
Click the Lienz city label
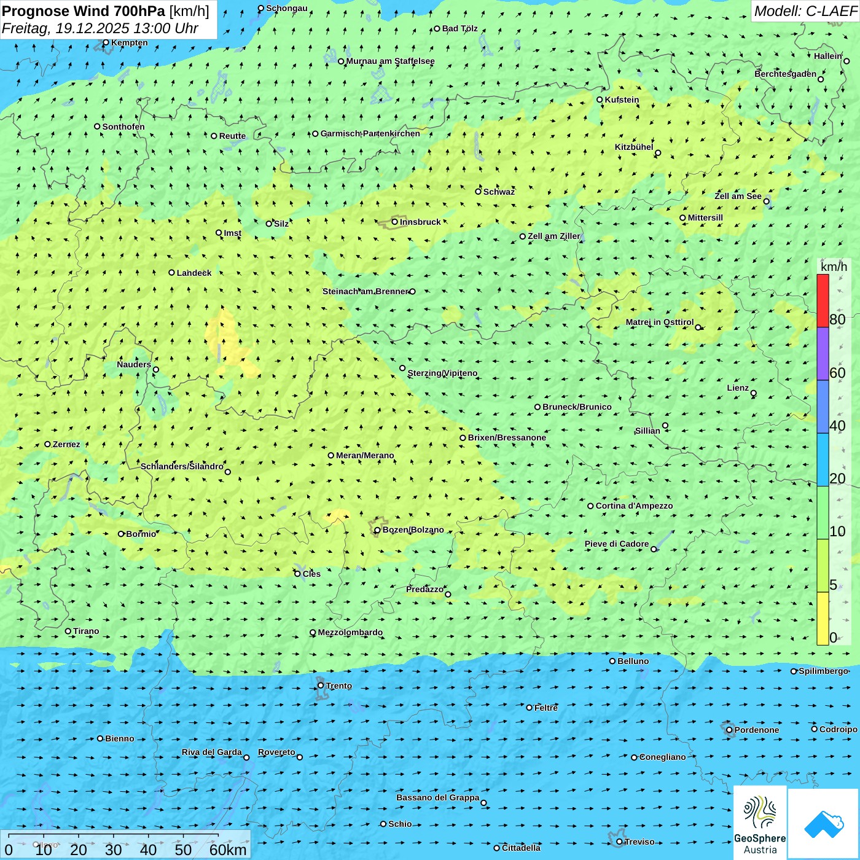pyautogui.click(x=738, y=388)
